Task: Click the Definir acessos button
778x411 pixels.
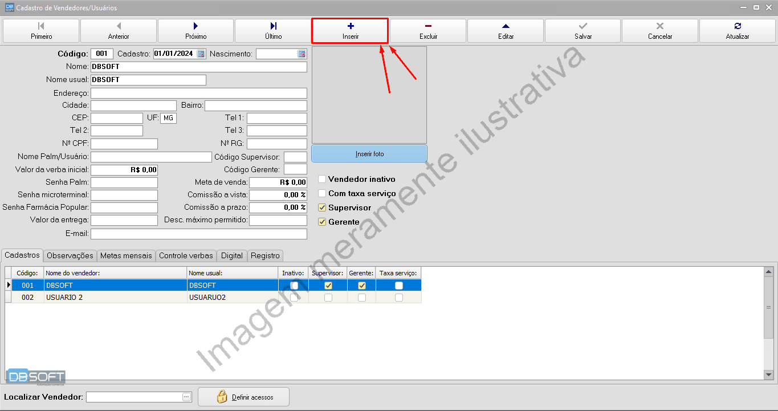Action: (x=243, y=397)
